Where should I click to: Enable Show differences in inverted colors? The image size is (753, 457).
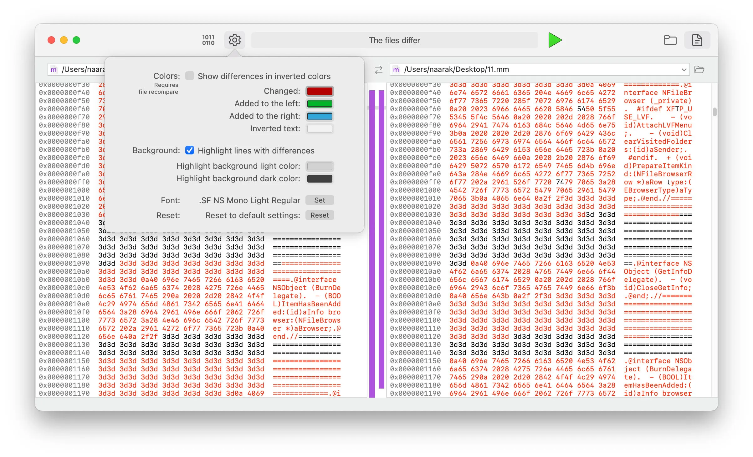(189, 76)
